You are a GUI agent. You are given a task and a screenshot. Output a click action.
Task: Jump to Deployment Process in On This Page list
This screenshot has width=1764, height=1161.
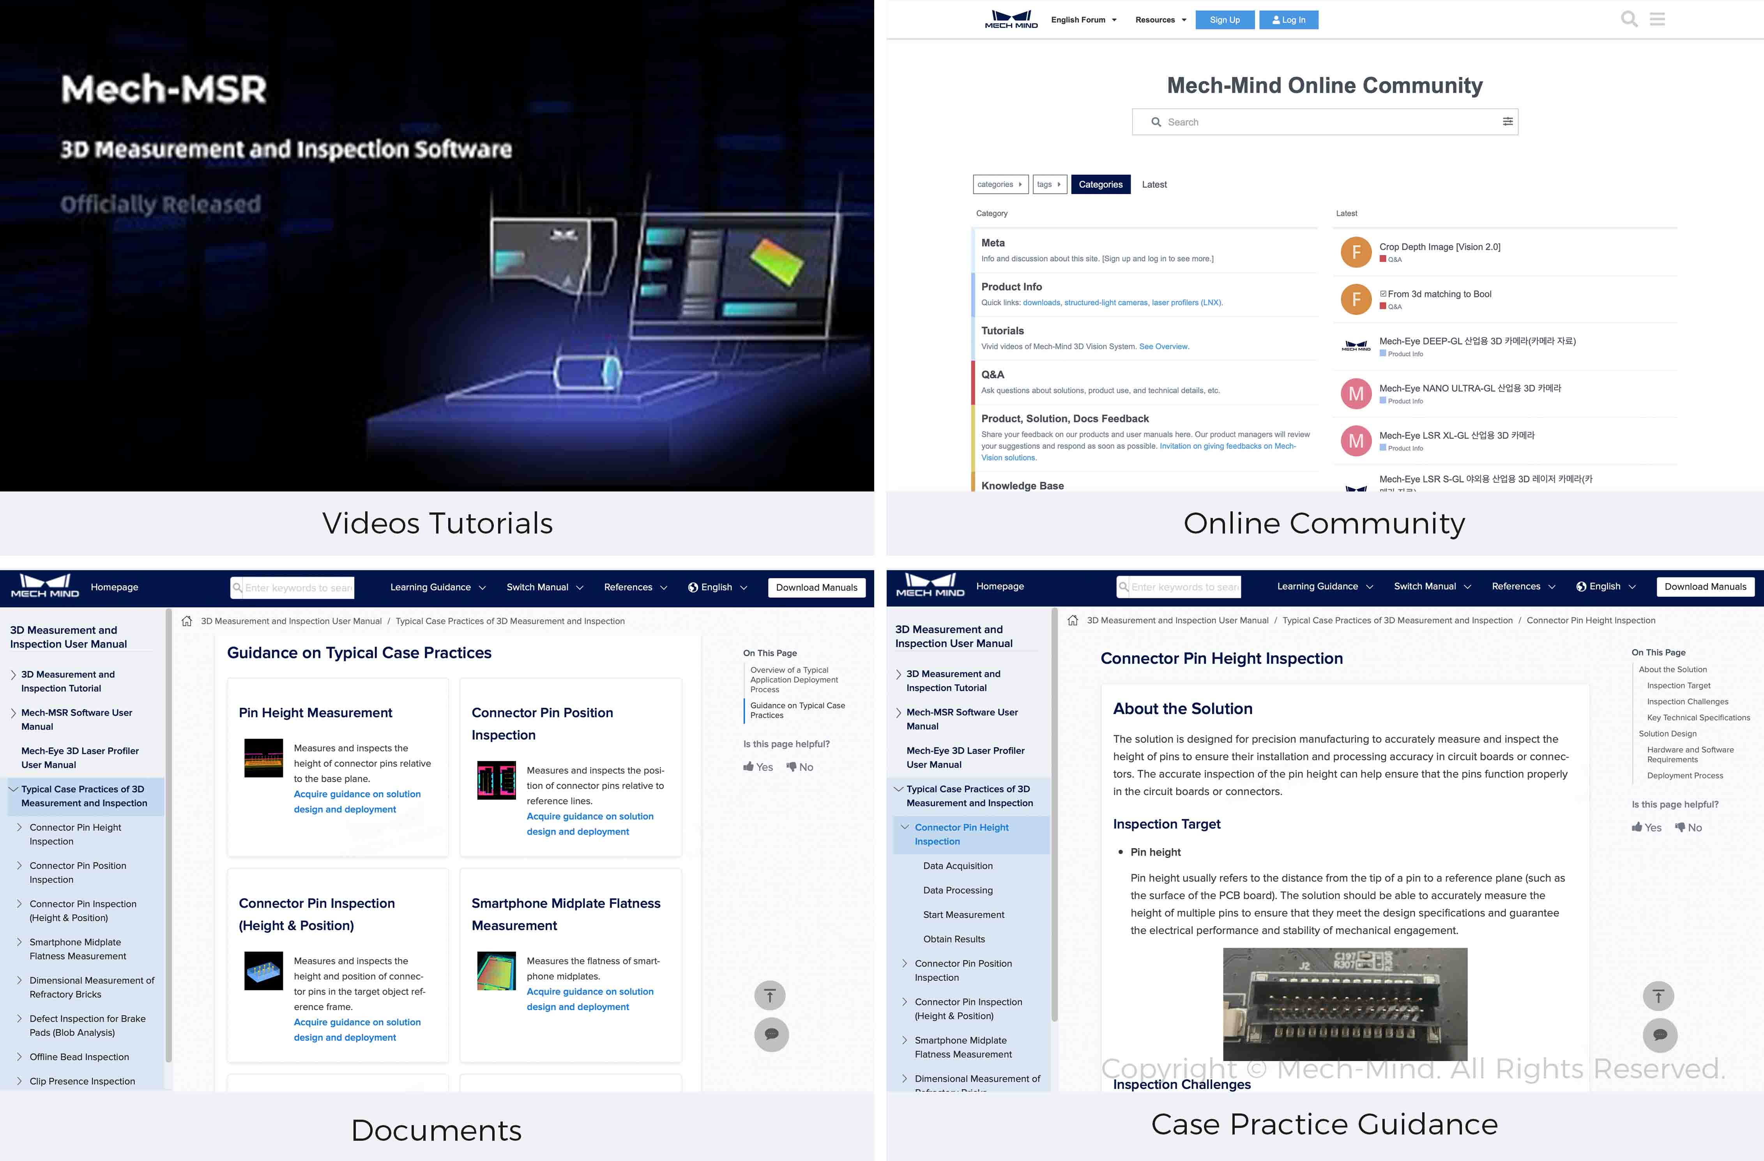point(1685,776)
